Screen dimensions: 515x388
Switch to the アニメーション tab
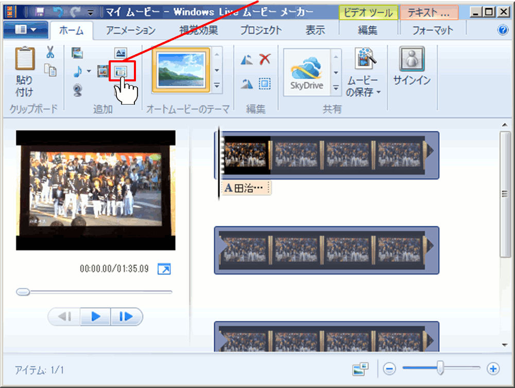[130, 30]
